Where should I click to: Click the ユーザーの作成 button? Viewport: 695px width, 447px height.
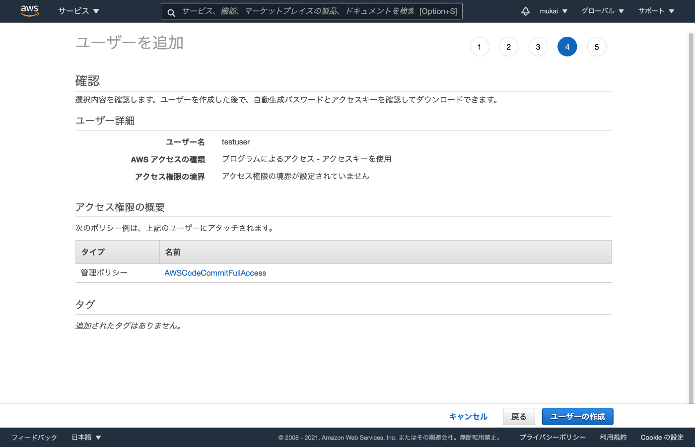[578, 417]
